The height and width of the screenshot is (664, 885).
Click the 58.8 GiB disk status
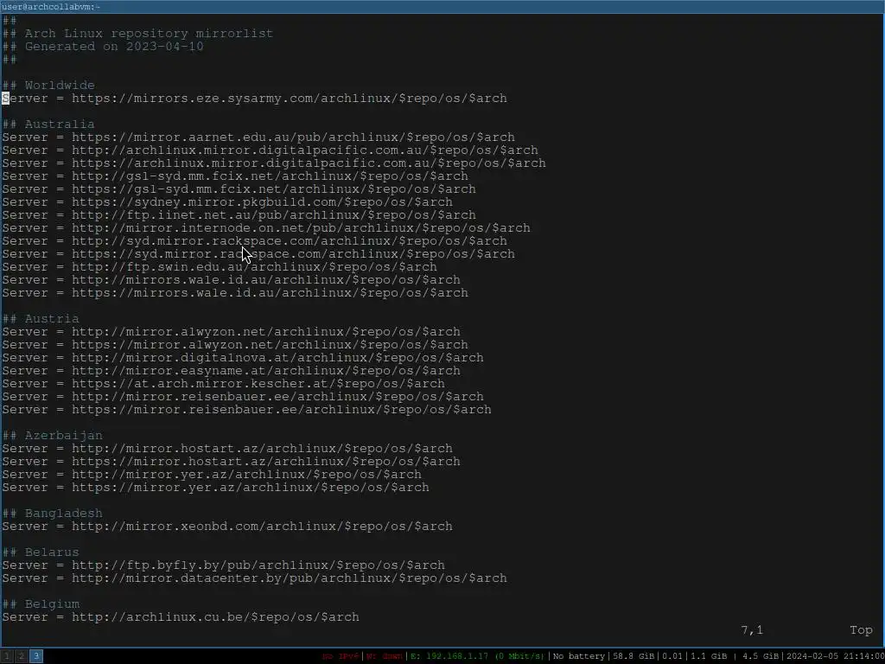(x=634, y=656)
